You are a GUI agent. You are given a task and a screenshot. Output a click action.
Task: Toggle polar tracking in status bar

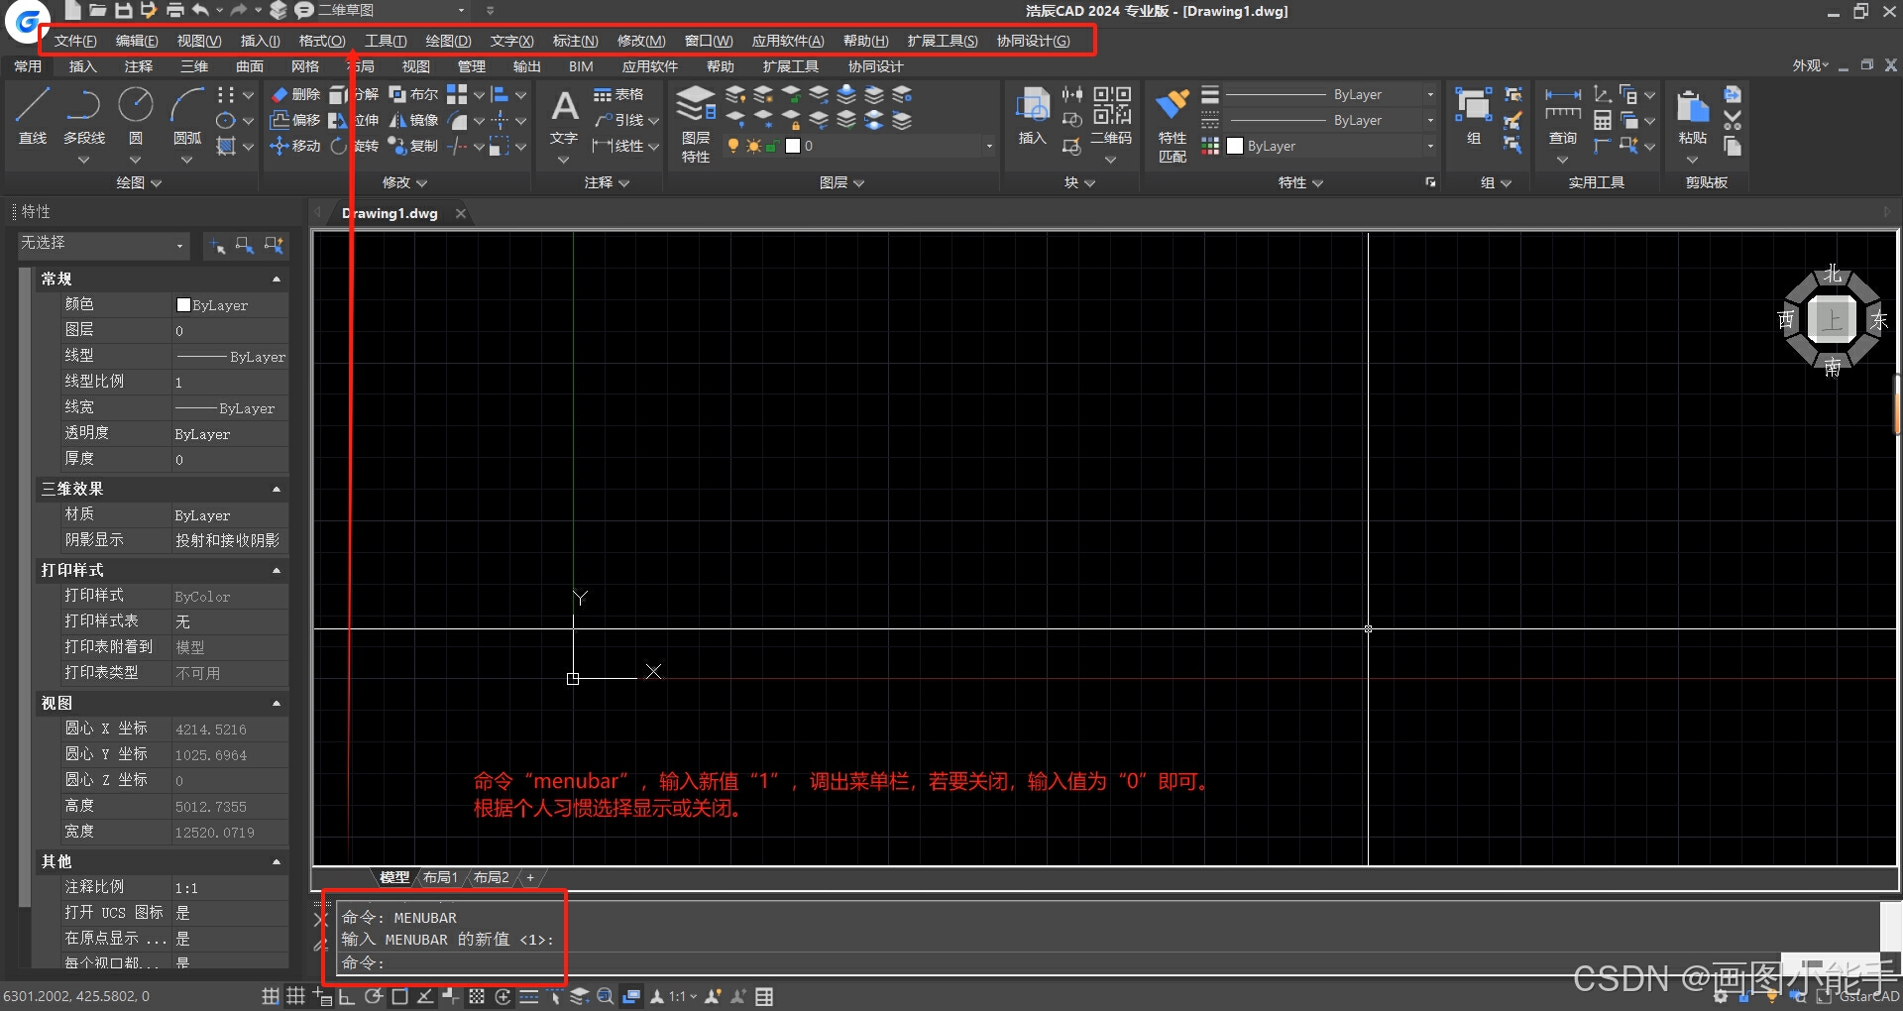[x=374, y=996]
